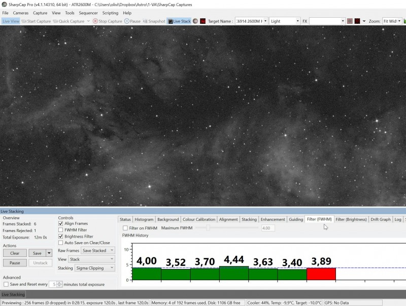The image size is (406, 306).
Task: Select the Filter (FWHM) tab
Action: pos(319,219)
